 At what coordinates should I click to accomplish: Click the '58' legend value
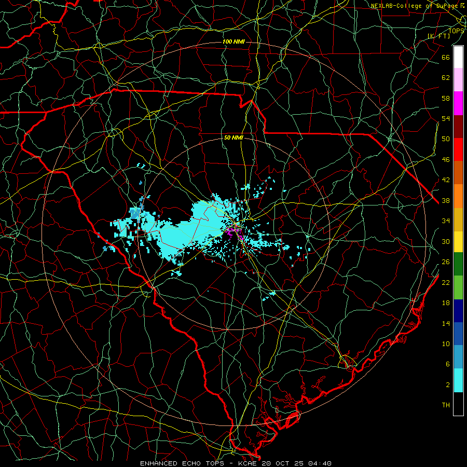click(x=446, y=98)
